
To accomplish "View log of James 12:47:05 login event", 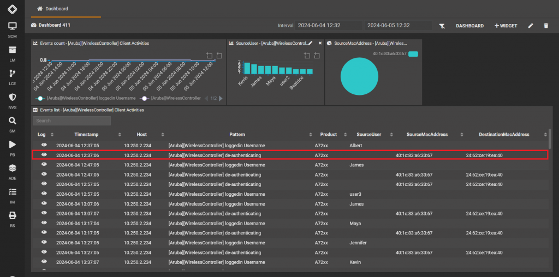I will tap(44, 164).
